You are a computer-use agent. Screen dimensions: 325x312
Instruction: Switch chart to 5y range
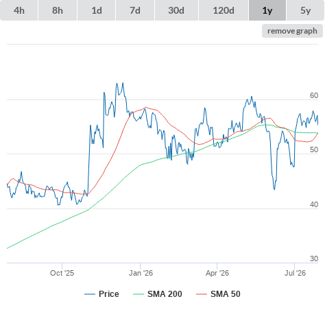(x=305, y=10)
